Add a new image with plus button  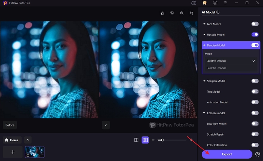(x=13, y=152)
